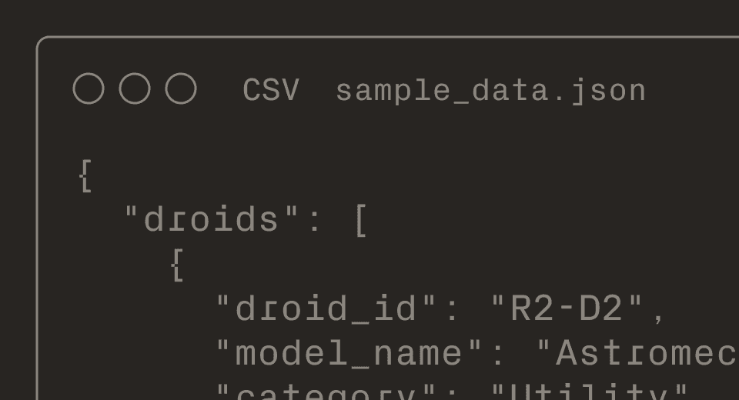Screen dimensions: 739x400
Task: Click the "Utility" category value
Action: pyautogui.click(x=589, y=392)
